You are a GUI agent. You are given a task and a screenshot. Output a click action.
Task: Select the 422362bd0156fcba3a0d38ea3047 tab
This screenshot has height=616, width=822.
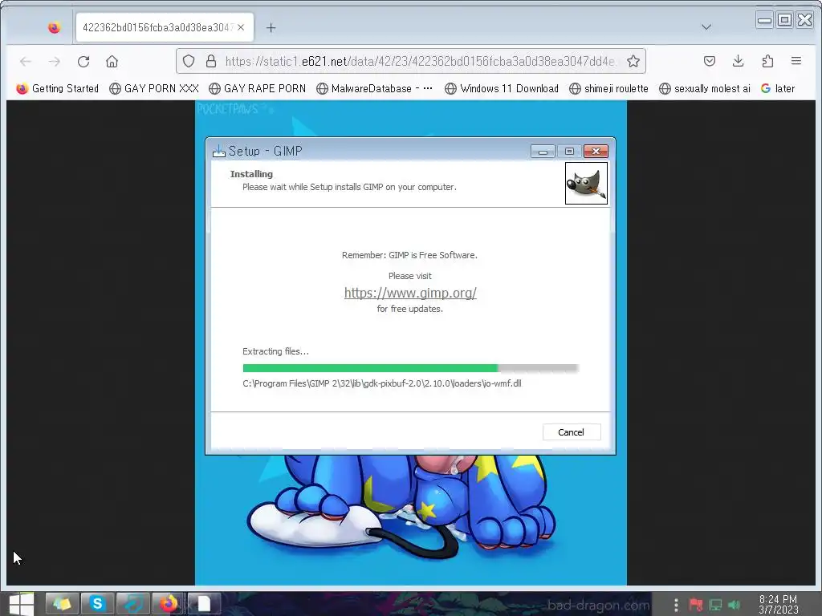[x=165, y=27]
